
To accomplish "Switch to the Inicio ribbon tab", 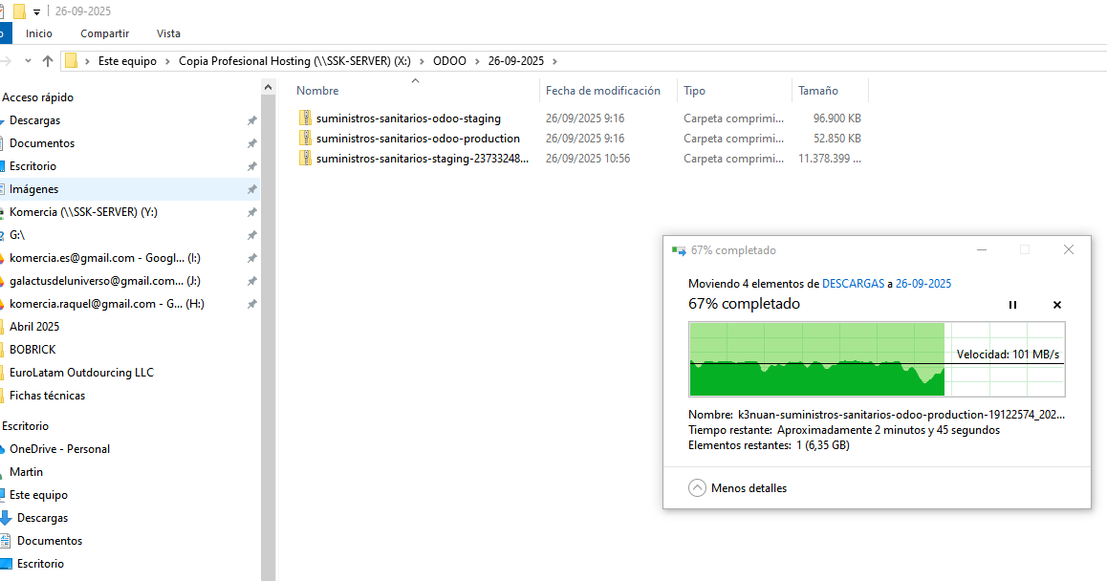I will [39, 33].
